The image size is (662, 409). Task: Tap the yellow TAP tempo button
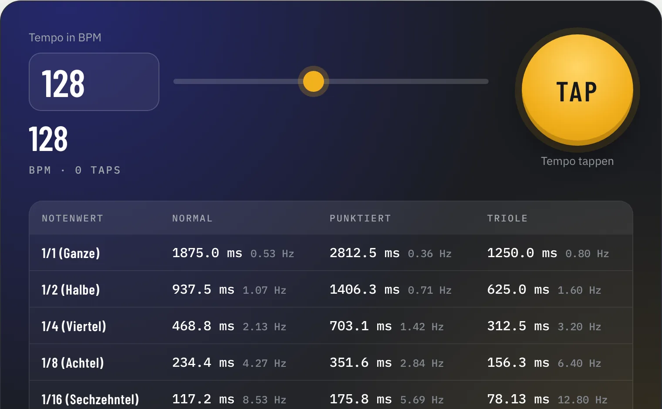point(577,90)
